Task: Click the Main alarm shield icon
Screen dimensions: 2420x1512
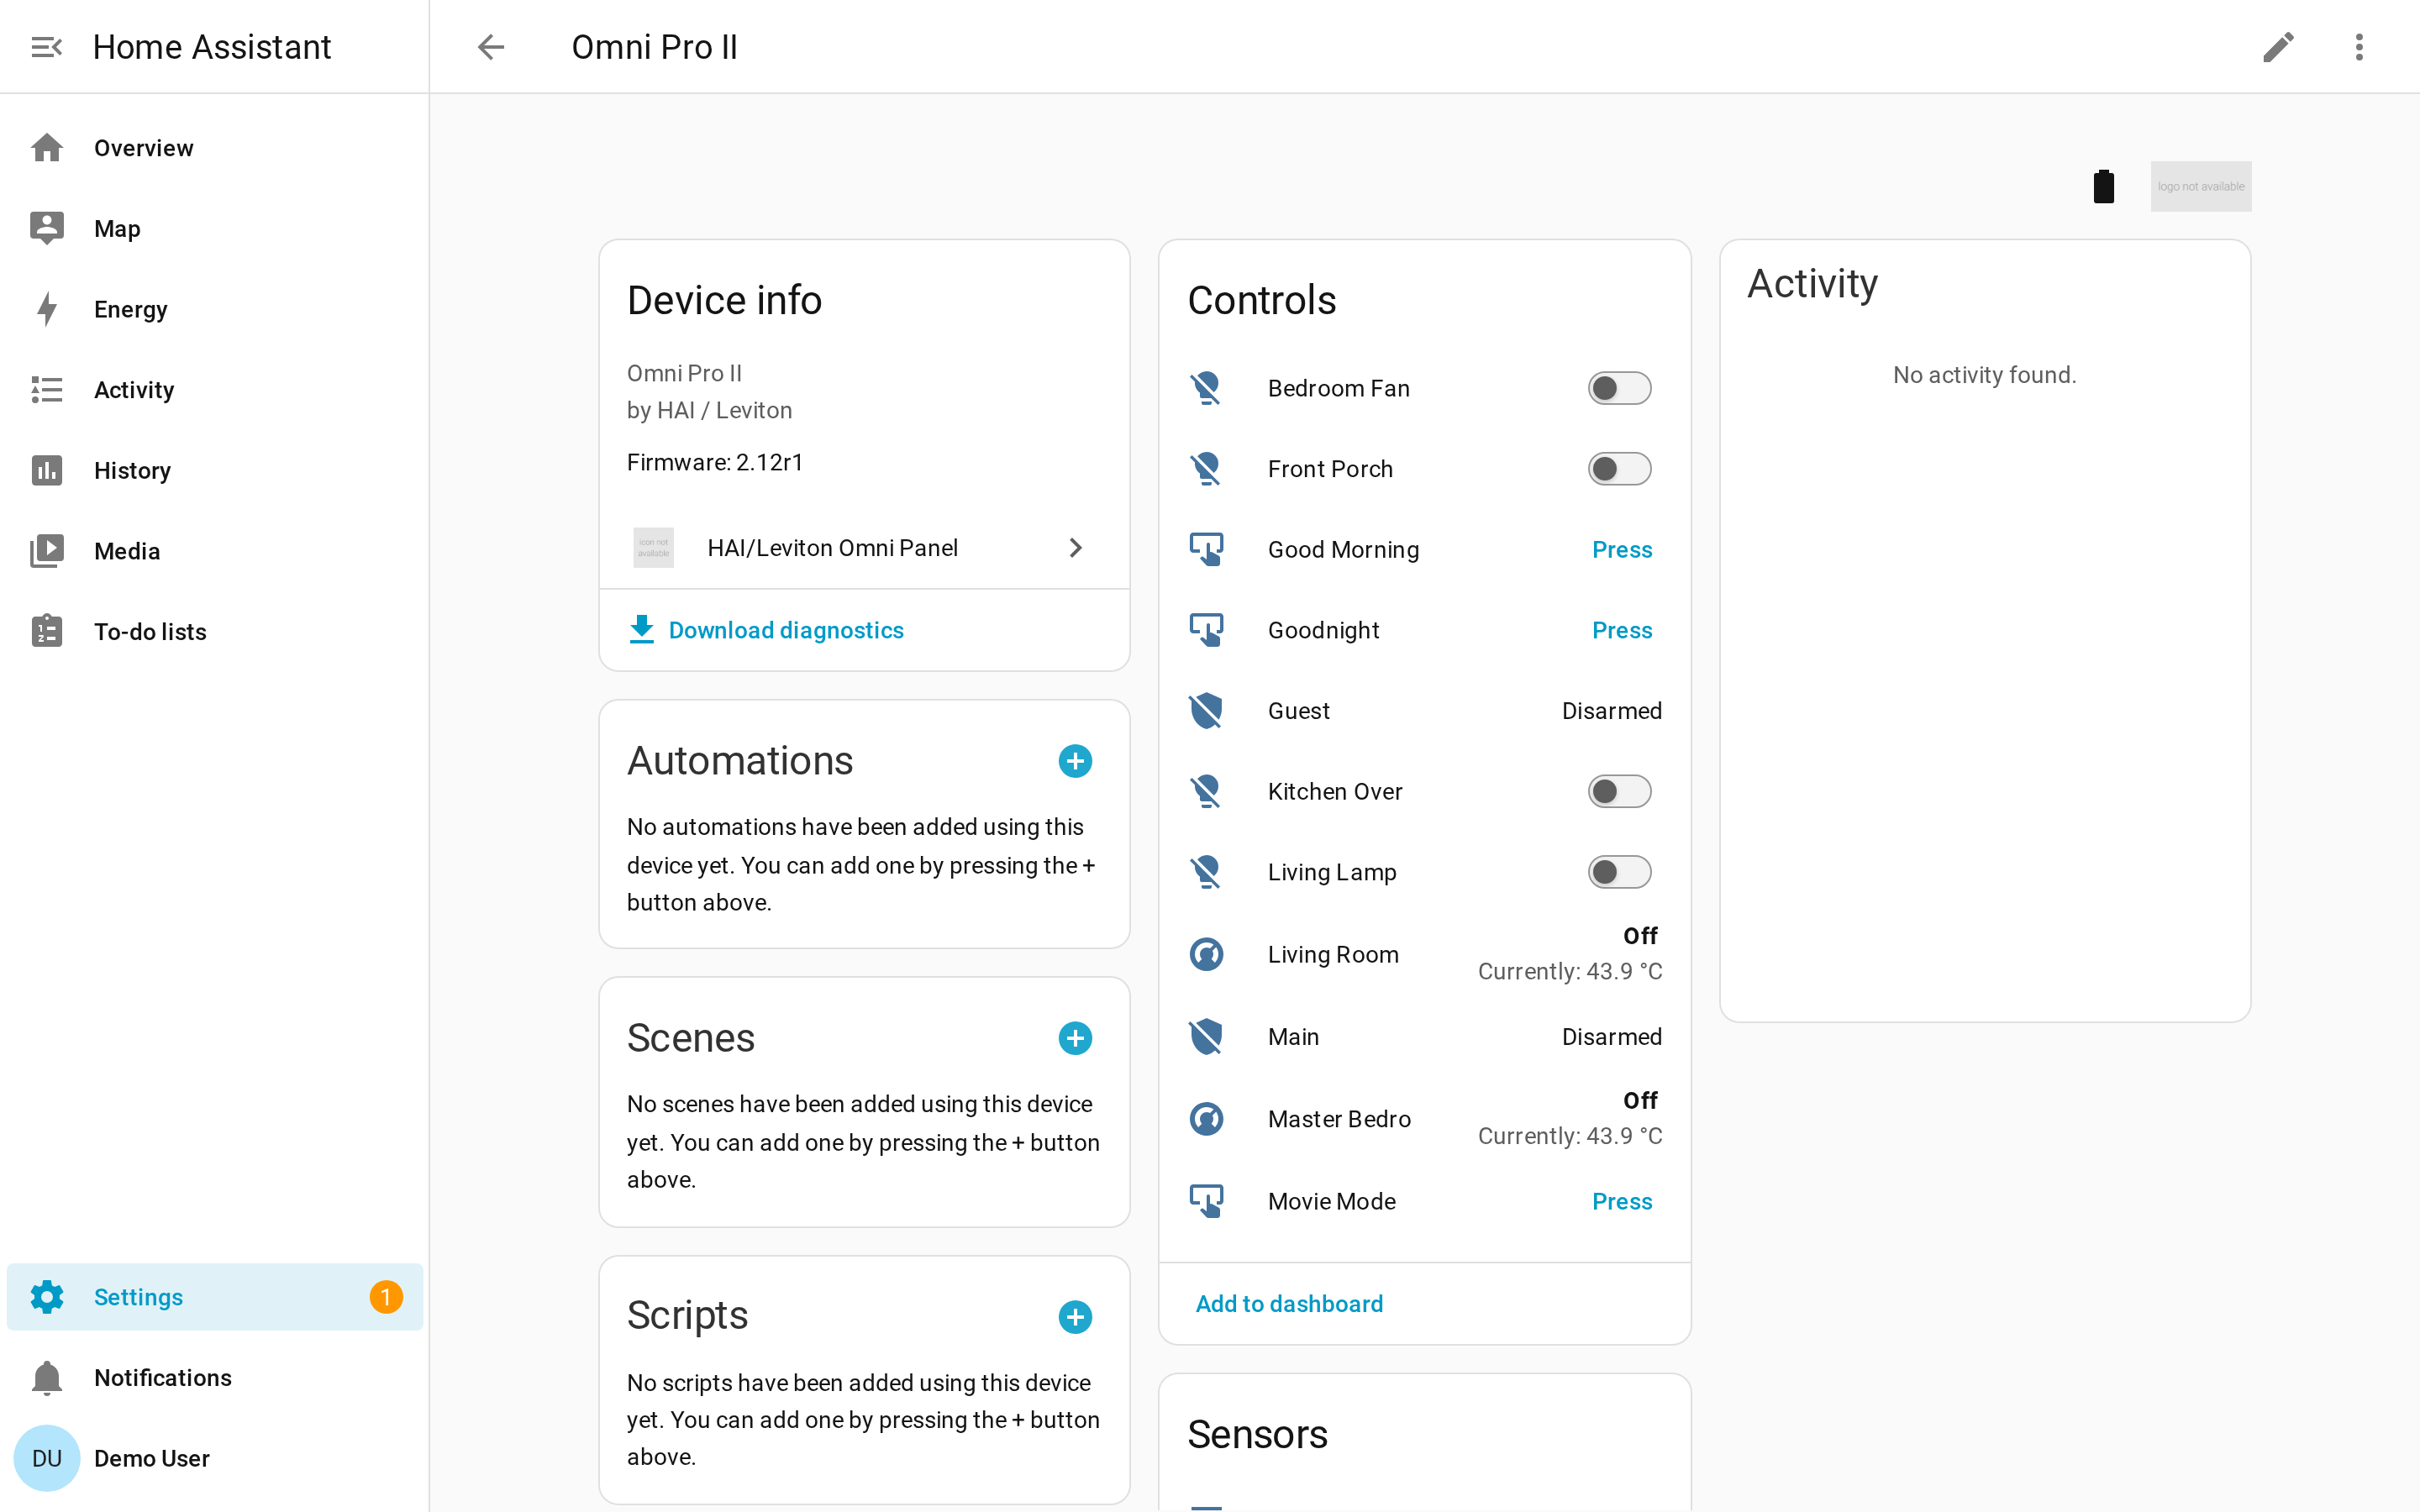Action: [1206, 1037]
